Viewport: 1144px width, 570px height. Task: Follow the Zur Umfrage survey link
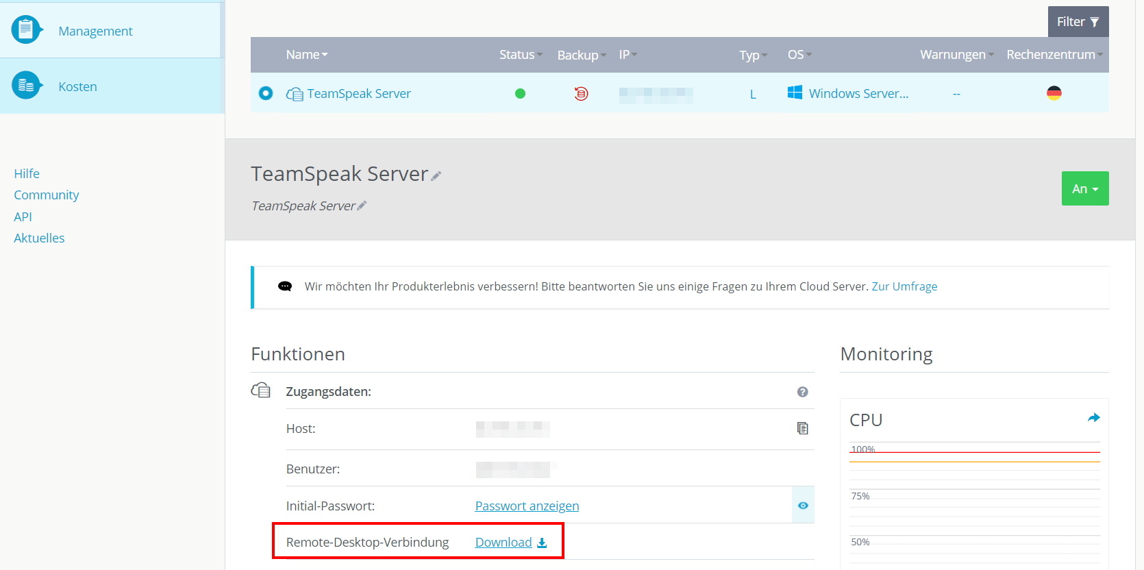904,286
